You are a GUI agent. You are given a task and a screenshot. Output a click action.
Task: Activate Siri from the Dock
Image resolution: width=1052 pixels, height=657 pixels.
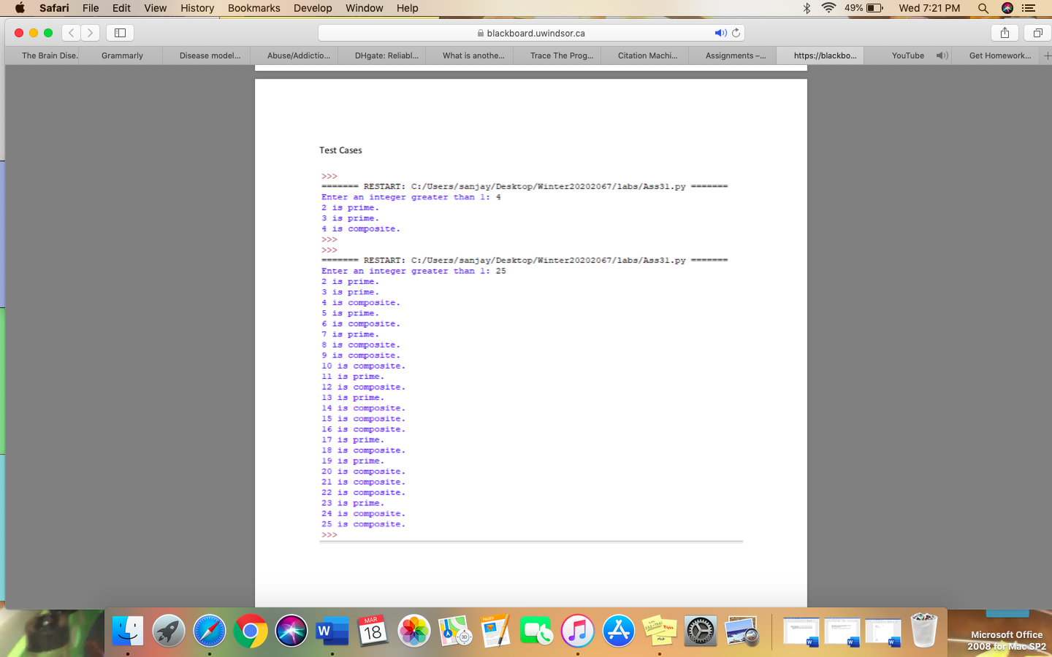click(291, 631)
